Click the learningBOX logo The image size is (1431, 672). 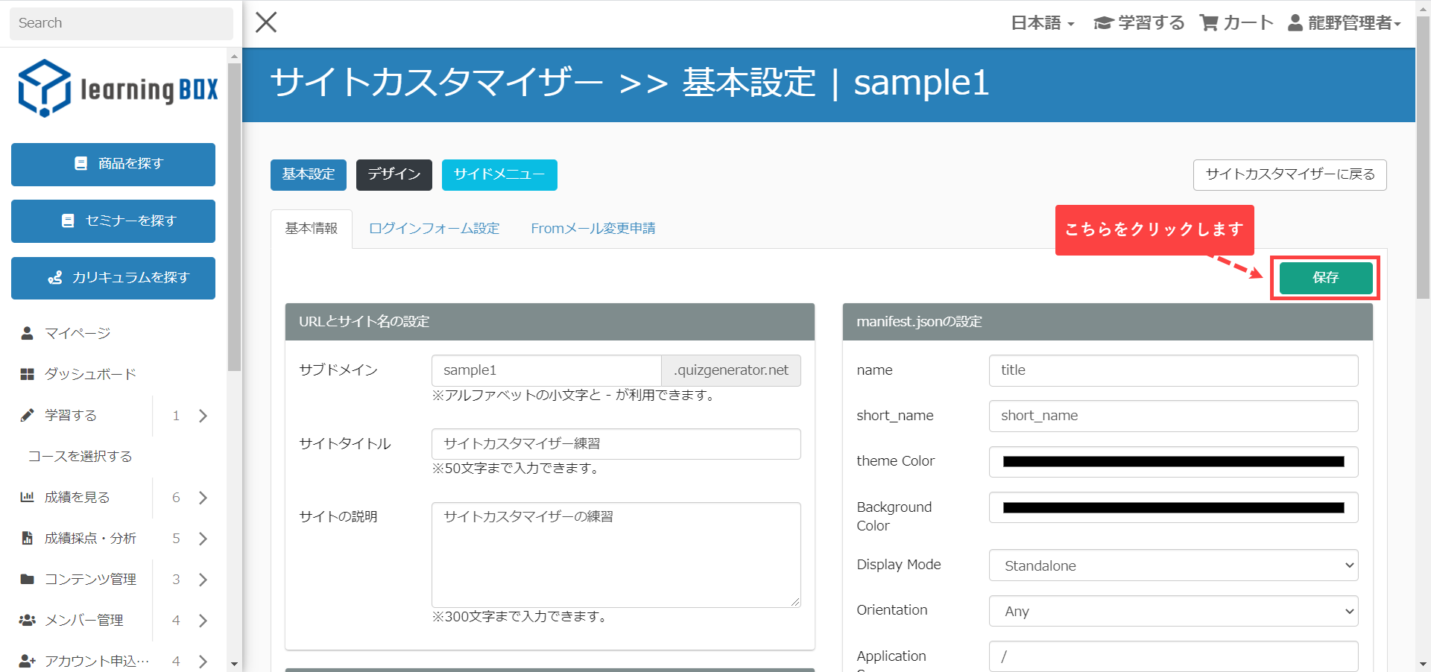pos(119,89)
